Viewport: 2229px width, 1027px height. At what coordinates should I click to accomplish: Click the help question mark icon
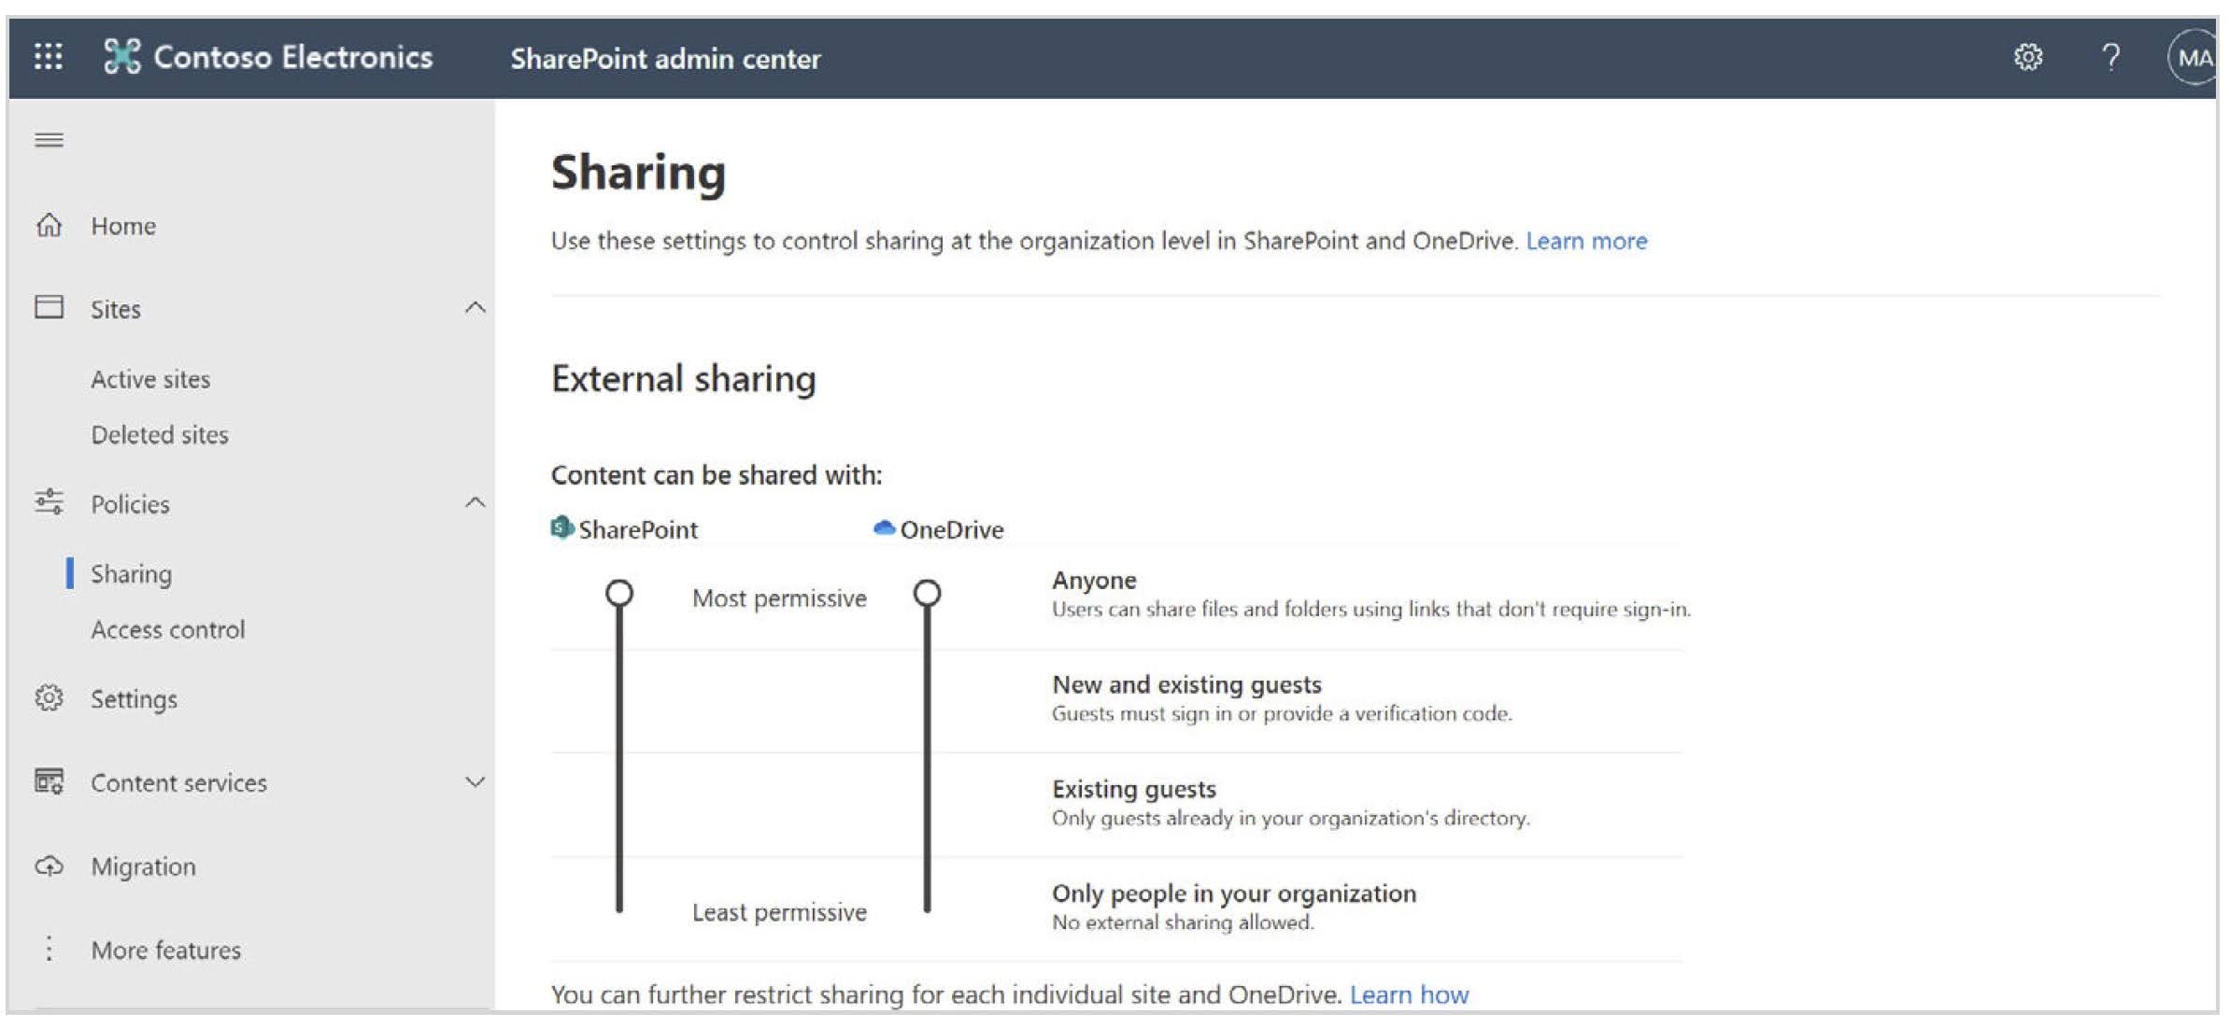[x=2110, y=58]
